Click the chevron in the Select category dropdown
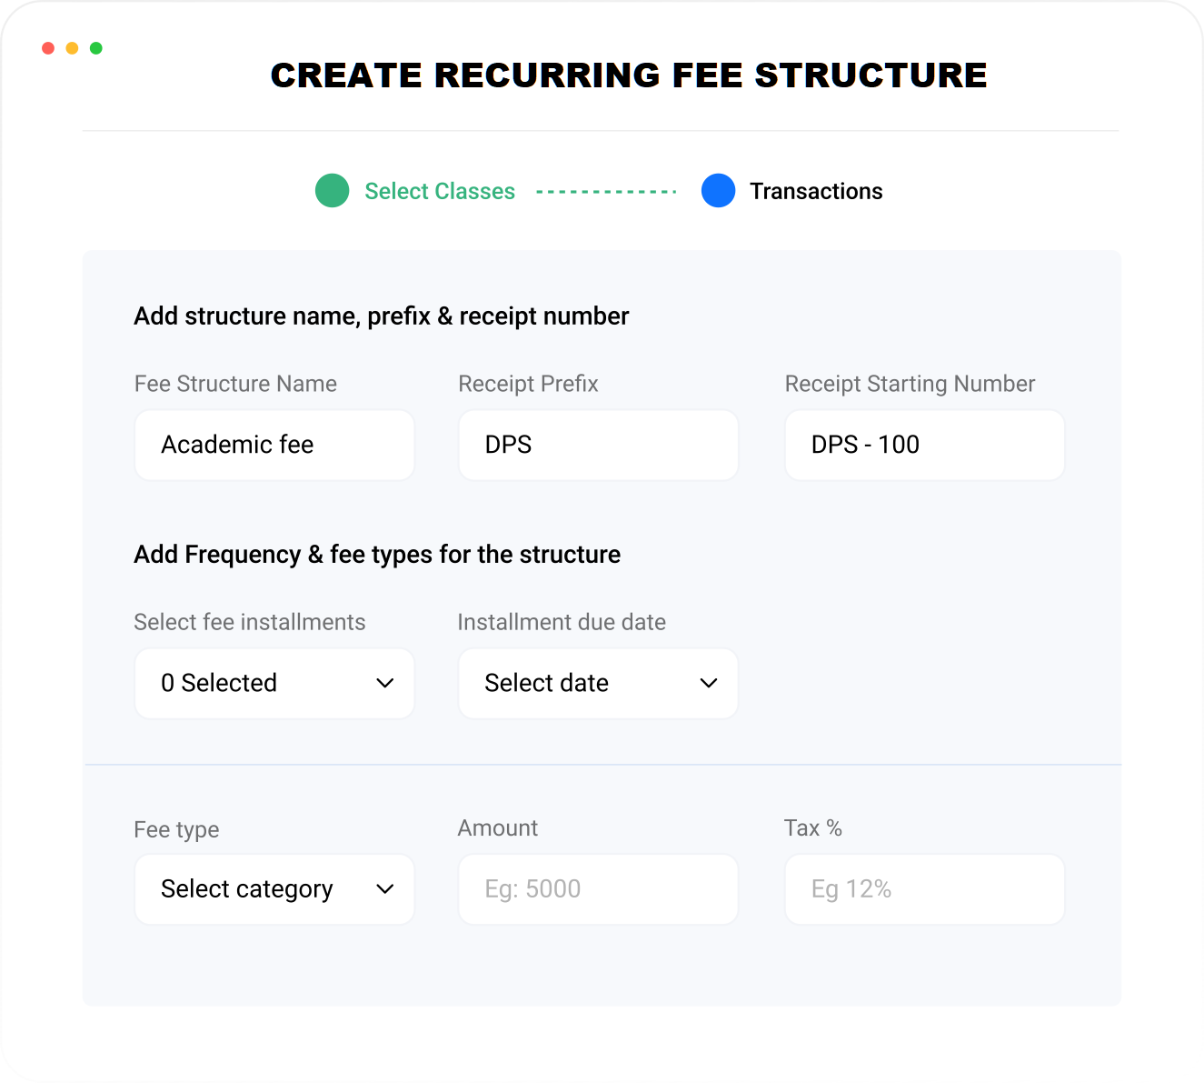This screenshot has width=1204, height=1083. pos(385,889)
